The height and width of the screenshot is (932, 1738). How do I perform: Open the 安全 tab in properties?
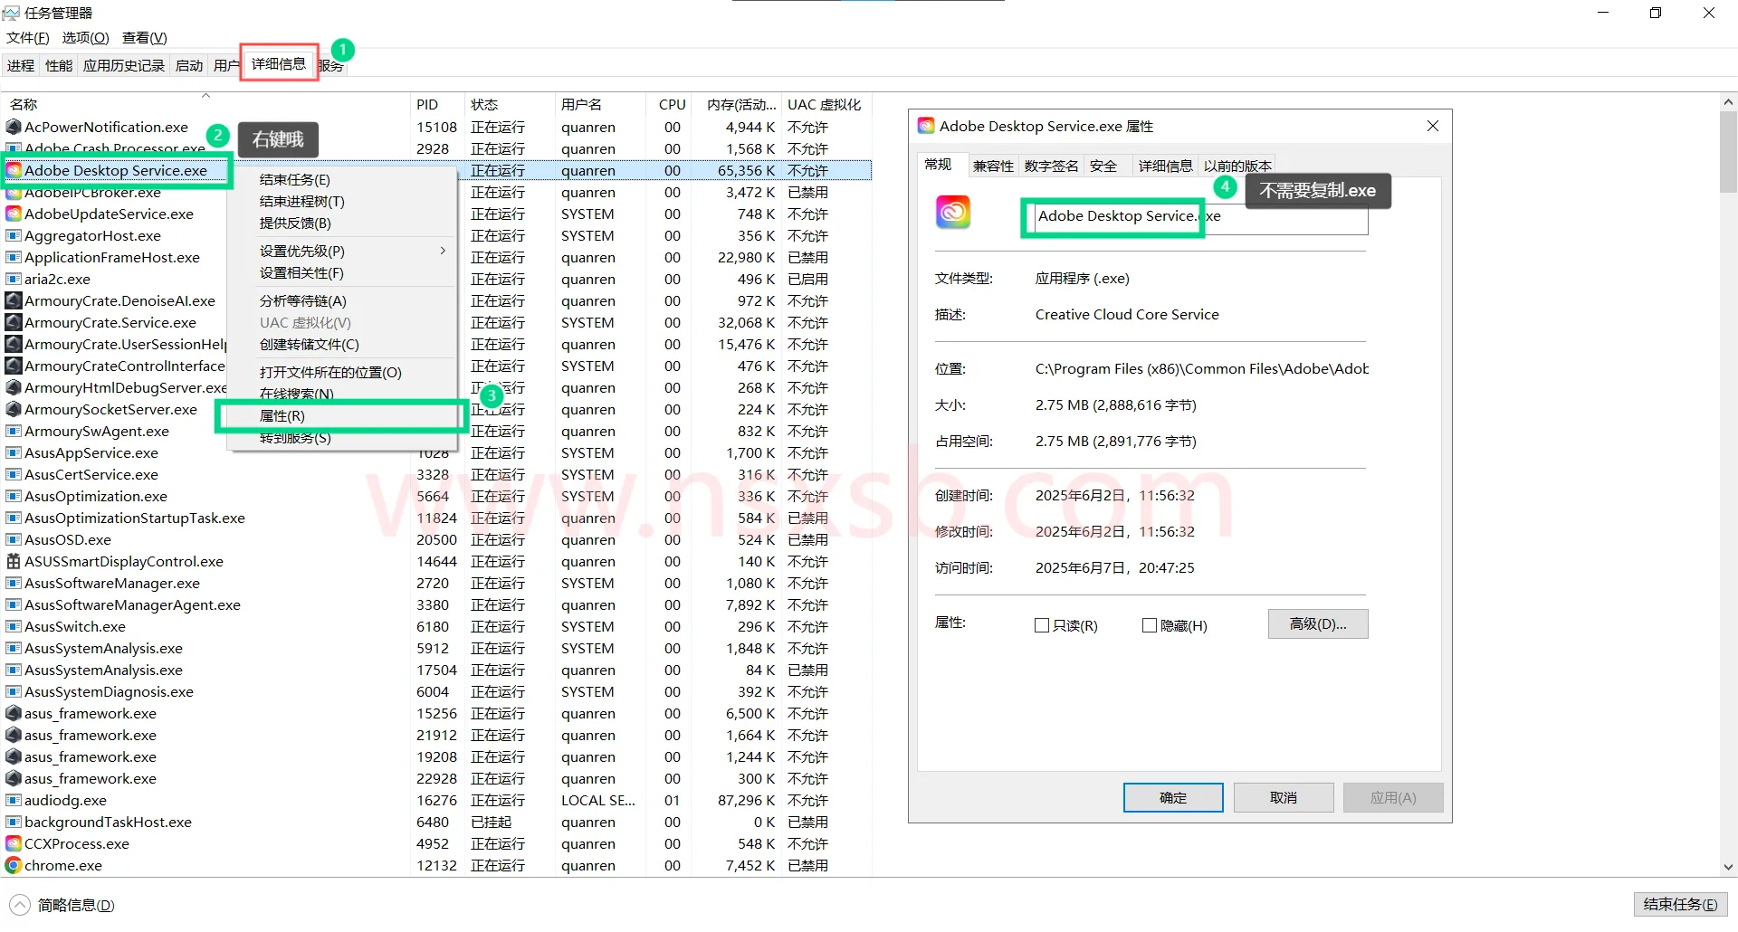click(x=1103, y=166)
